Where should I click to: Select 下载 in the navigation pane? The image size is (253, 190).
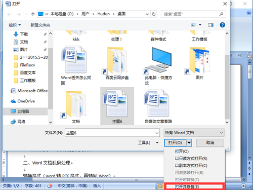(24, 34)
